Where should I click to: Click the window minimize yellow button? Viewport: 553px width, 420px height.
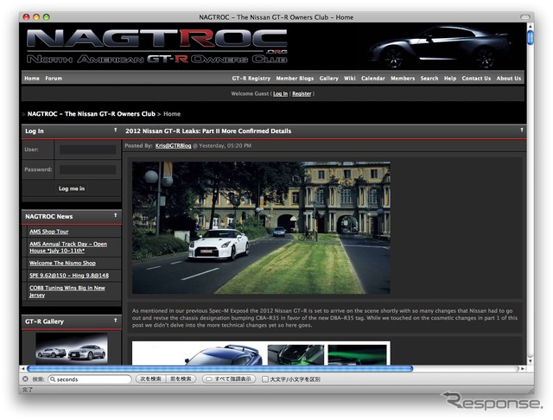pos(36,17)
